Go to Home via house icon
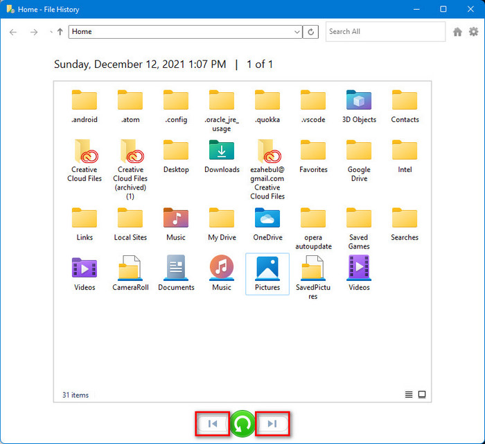Viewport: 485px width, 444px height. click(457, 32)
